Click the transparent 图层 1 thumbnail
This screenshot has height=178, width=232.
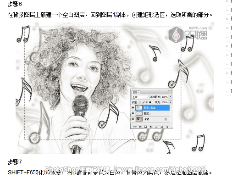coord(139,113)
